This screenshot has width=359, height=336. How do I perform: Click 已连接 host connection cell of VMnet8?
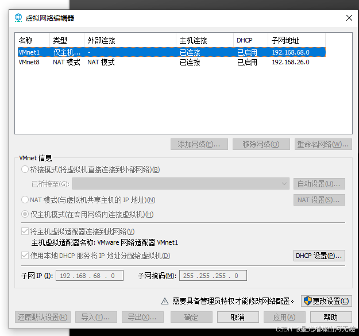pyautogui.click(x=190, y=62)
